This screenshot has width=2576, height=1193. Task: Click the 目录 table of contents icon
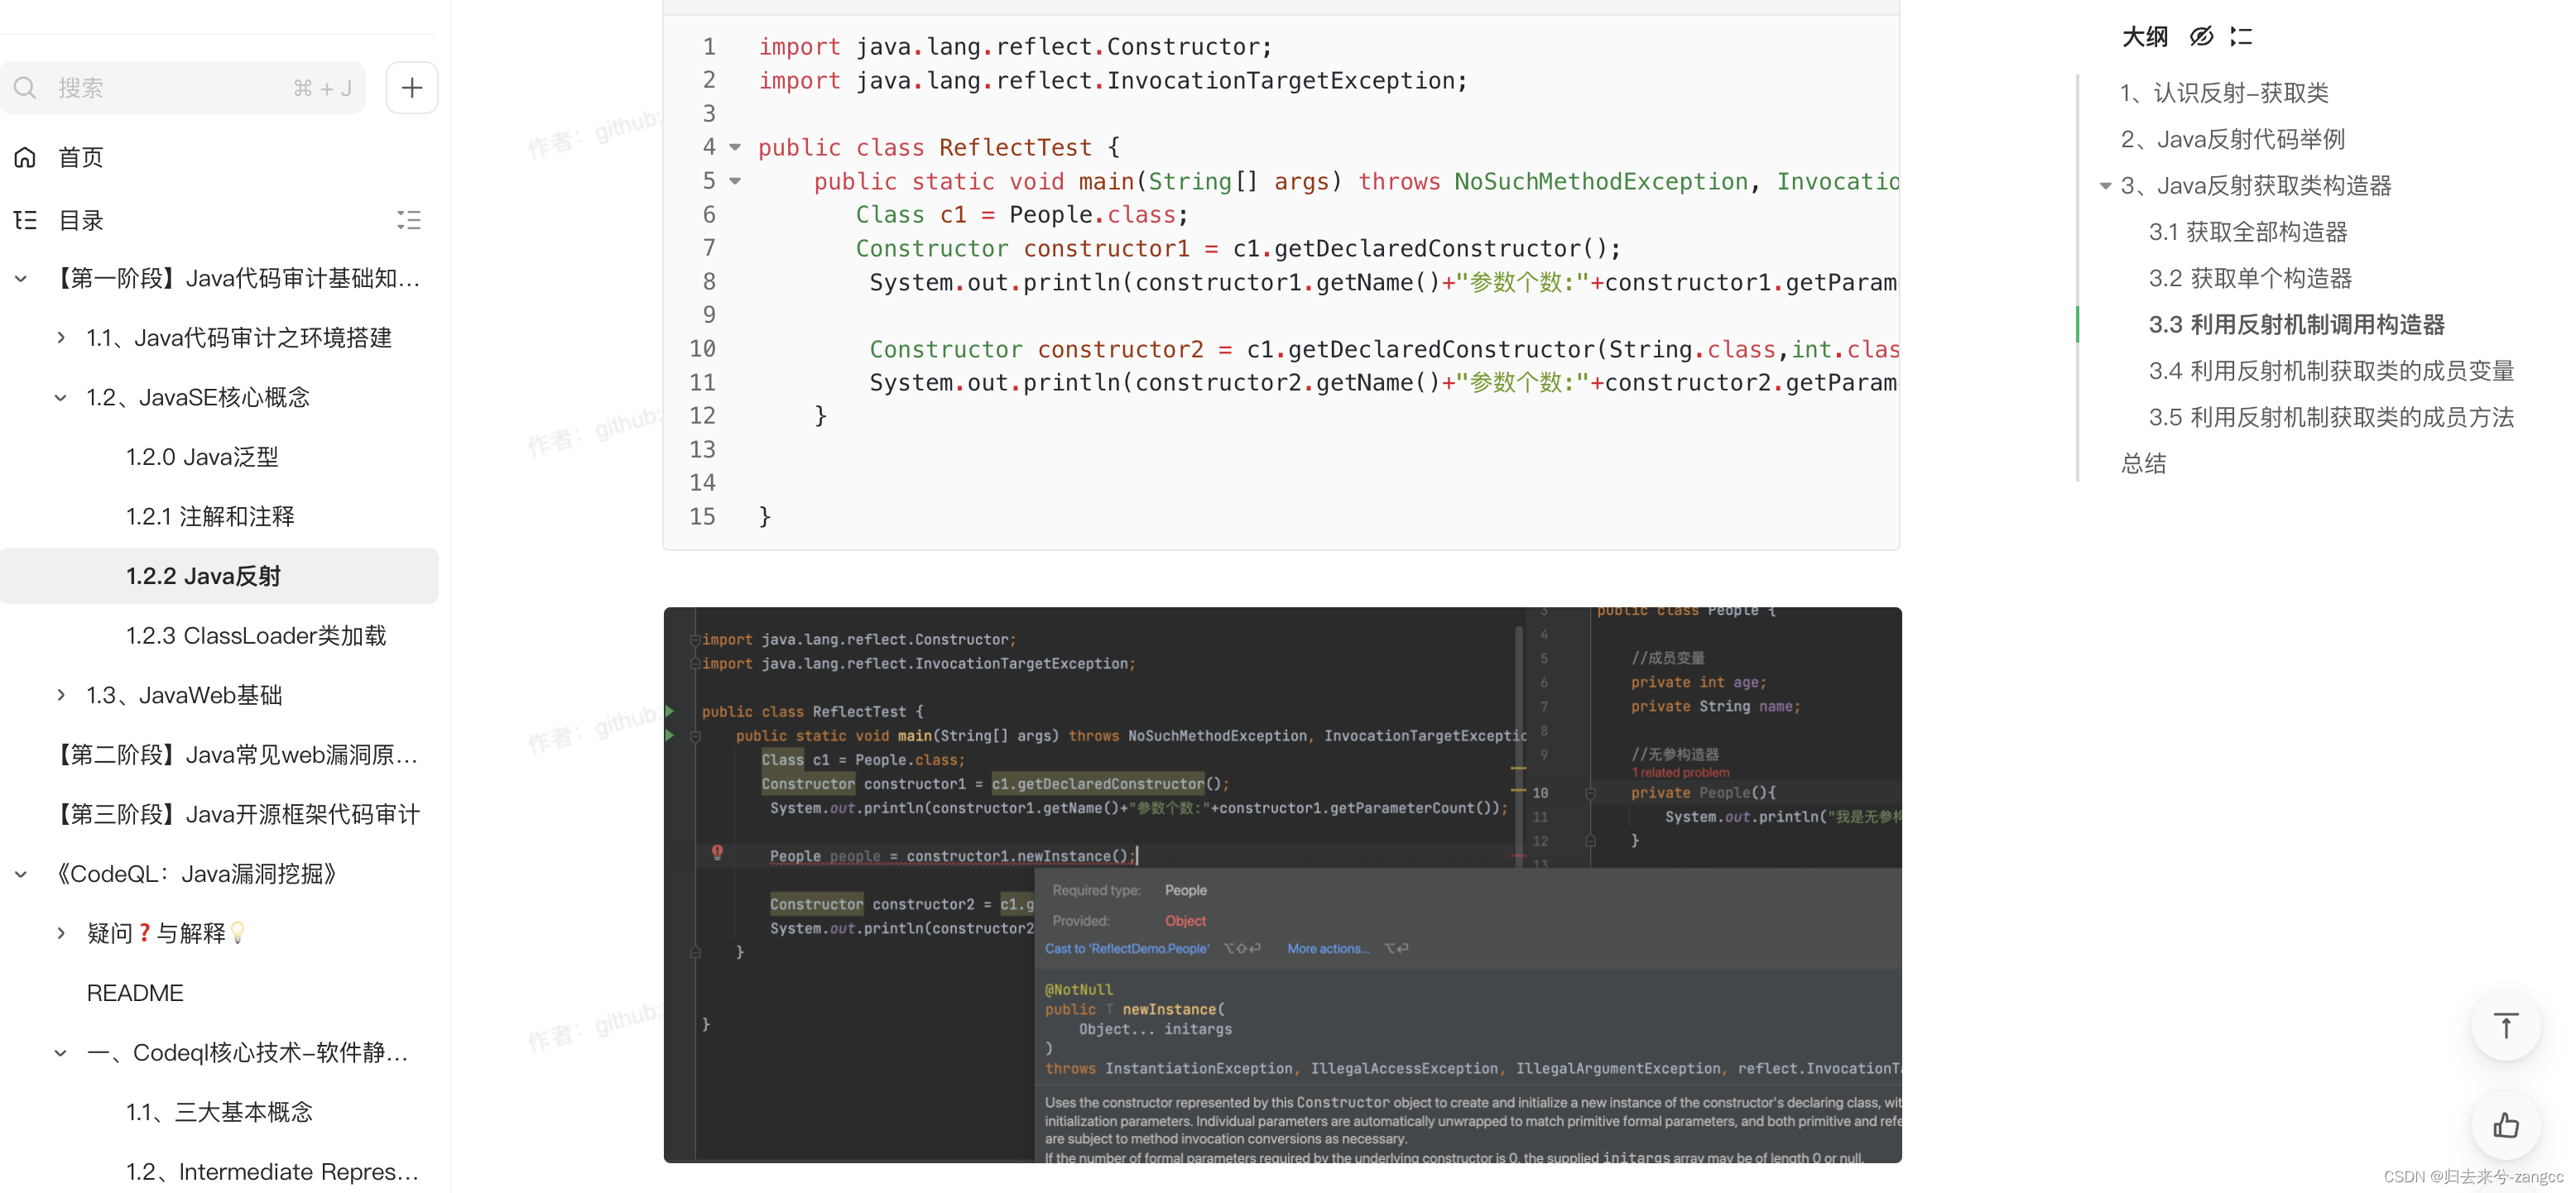tap(25, 220)
